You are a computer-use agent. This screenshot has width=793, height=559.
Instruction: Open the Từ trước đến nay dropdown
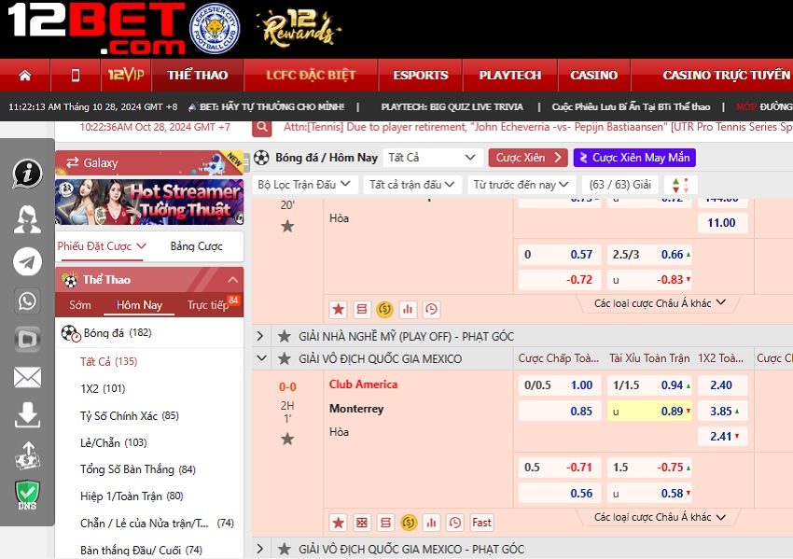tap(522, 185)
